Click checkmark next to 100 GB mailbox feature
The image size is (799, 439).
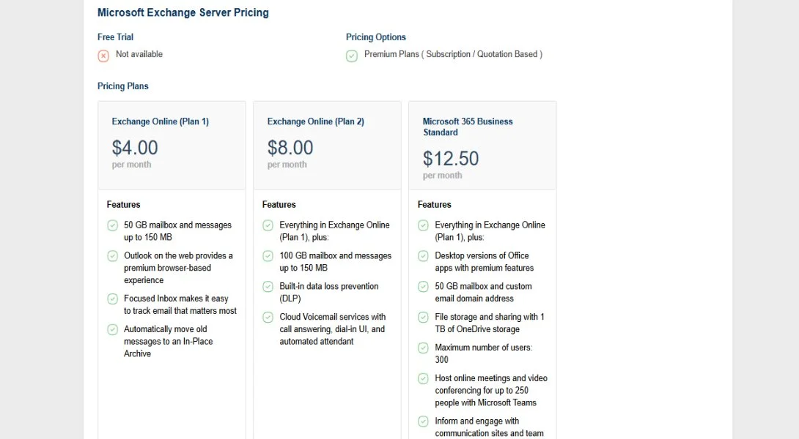(268, 256)
